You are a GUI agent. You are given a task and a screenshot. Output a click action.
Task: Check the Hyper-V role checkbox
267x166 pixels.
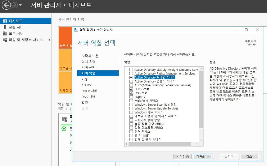(131, 97)
